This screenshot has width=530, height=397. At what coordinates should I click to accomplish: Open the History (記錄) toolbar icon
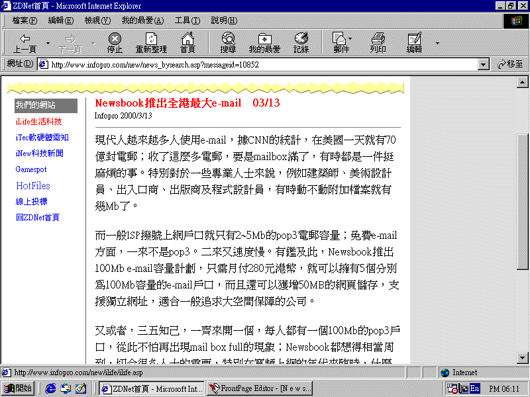coord(301,42)
